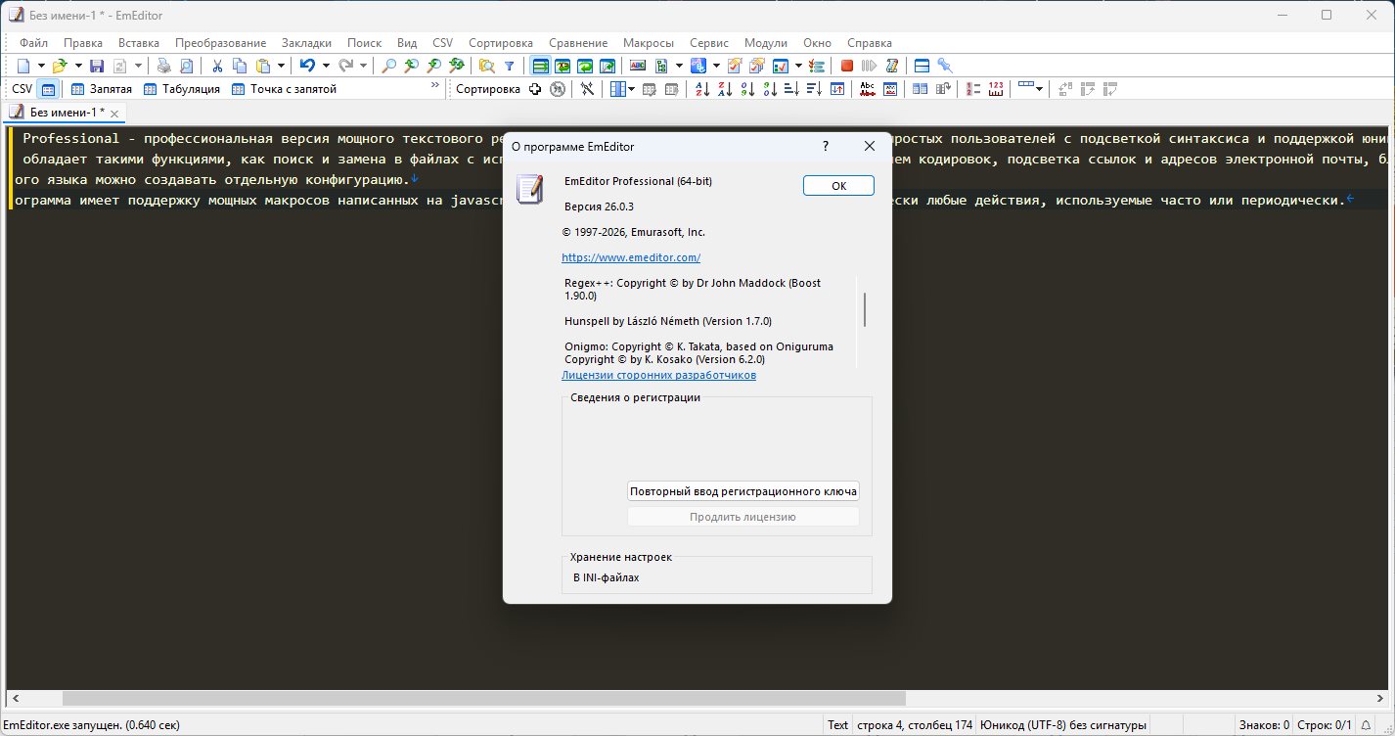Click the Sort A to Z icon

click(x=702, y=89)
